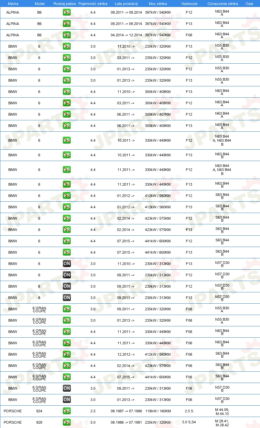Image resolution: width=260 pixels, height=428 pixels.
Task: Click the petrol fuel icon in the ALPINA B6 F06 row
Action: pyautogui.click(x=67, y=35)
